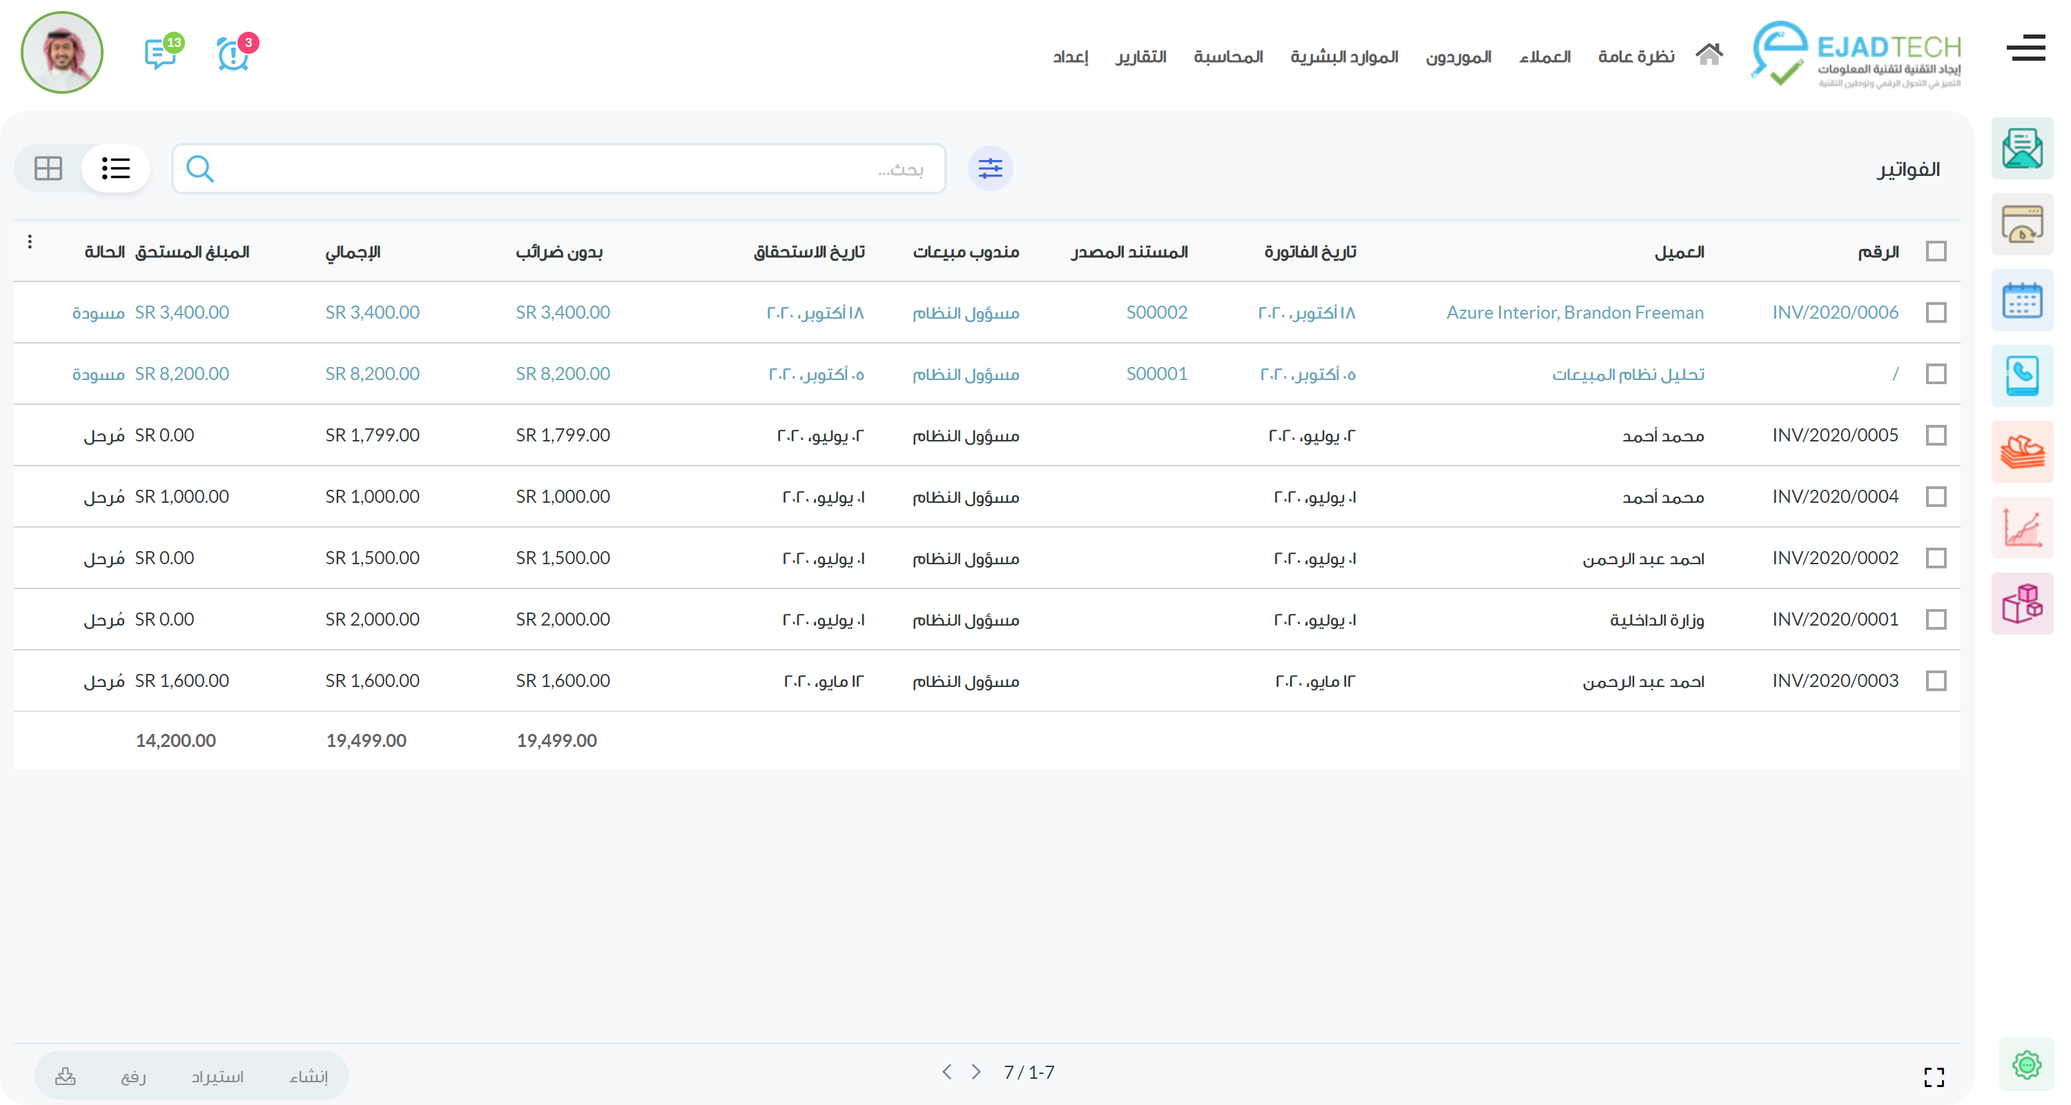Click the download icon at bottom
The width and height of the screenshot is (2071, 1105).
click(x=65, y=1076)
